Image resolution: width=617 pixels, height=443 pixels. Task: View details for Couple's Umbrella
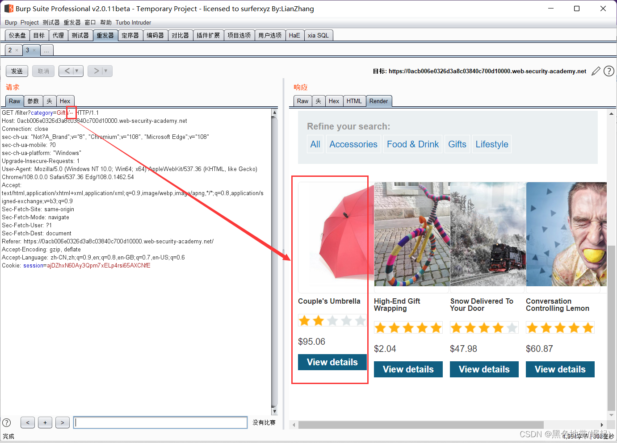pos(332,362)
